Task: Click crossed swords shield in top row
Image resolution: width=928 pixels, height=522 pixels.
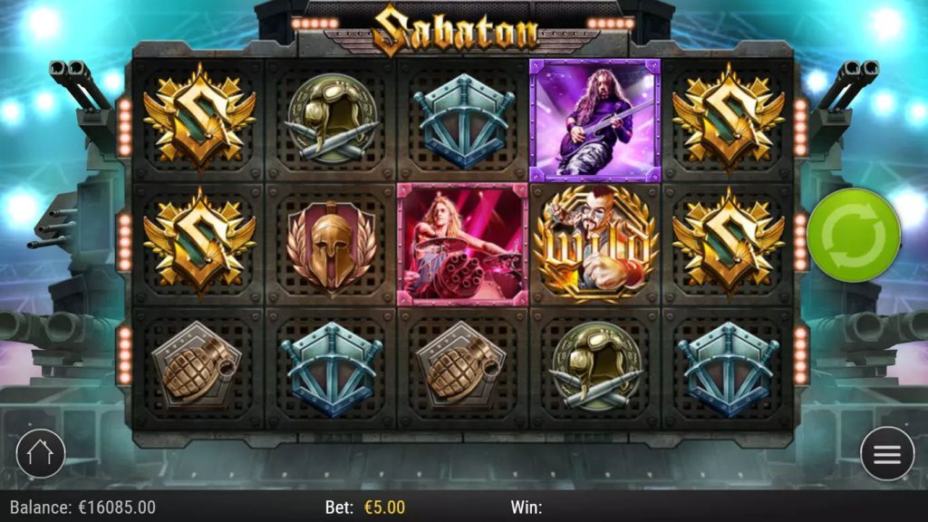Action: [463, 121]
